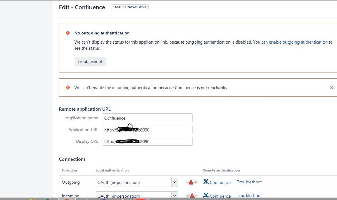
Task: Click the We can't enable the incoming authentication text
Action: (x=151, y=88)
